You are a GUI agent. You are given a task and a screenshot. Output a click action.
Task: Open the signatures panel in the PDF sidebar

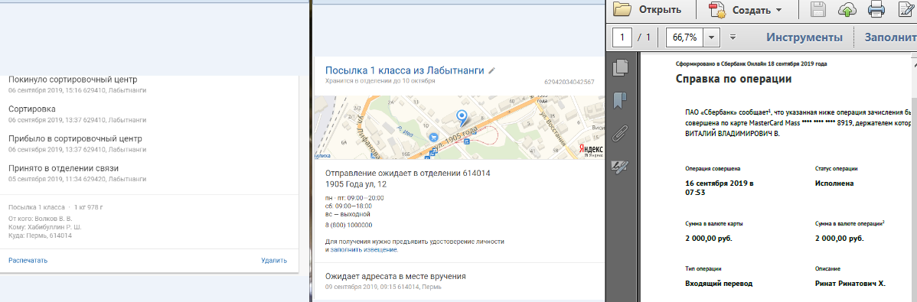click(x=619, y=167)
